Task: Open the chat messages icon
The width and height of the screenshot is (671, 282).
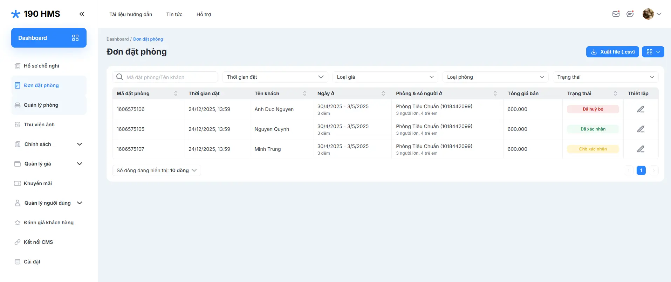Action: pyautogui.click(x=630, y=14)
